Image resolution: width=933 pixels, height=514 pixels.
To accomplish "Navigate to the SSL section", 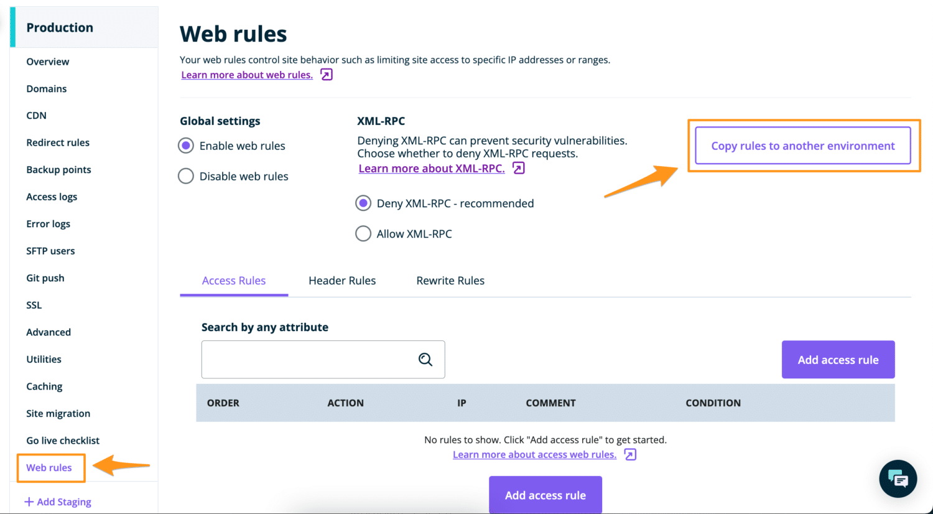I will point(34,305).
